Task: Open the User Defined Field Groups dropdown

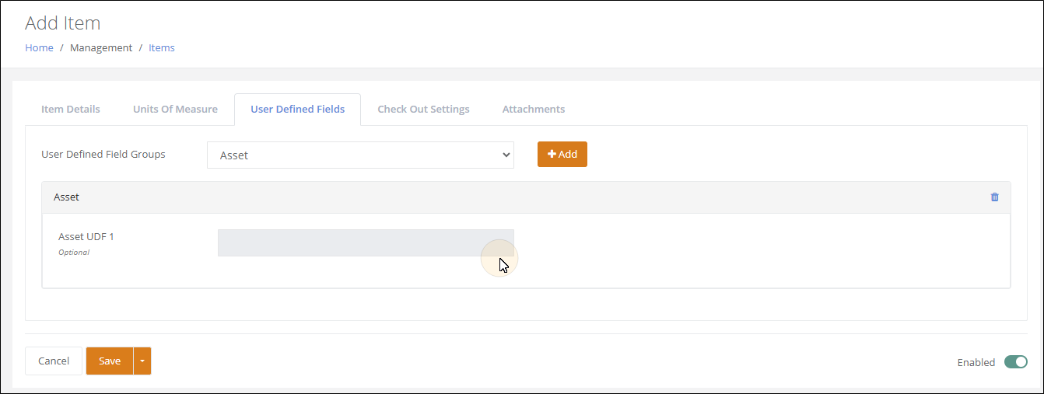Action: [360, 155]
